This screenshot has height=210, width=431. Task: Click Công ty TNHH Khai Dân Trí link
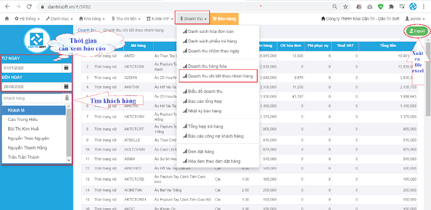[360, 19]
